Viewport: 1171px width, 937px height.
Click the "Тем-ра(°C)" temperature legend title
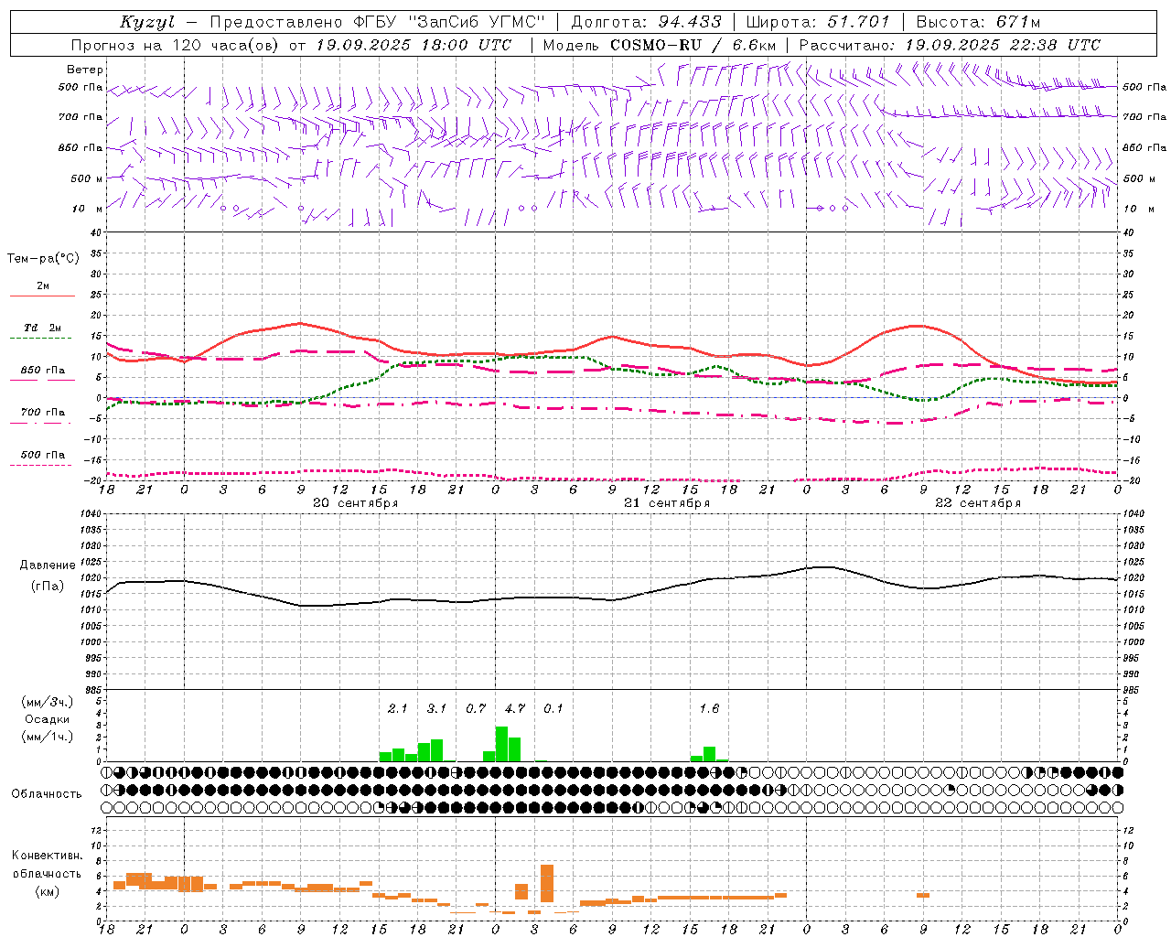[43, 259]
